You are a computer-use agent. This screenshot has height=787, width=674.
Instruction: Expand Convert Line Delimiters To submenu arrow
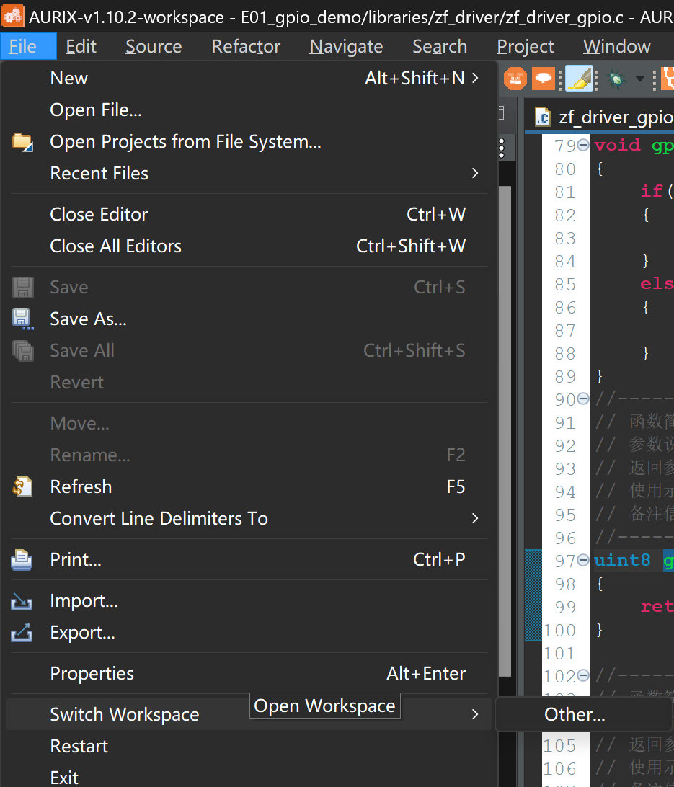pos(475,518)
